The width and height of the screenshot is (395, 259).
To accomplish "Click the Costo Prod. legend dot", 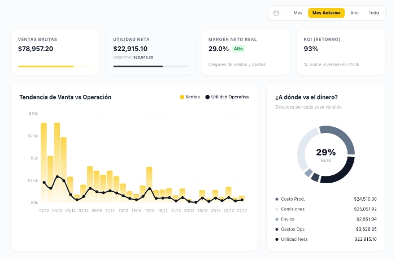I will click(x=277, y=199).
